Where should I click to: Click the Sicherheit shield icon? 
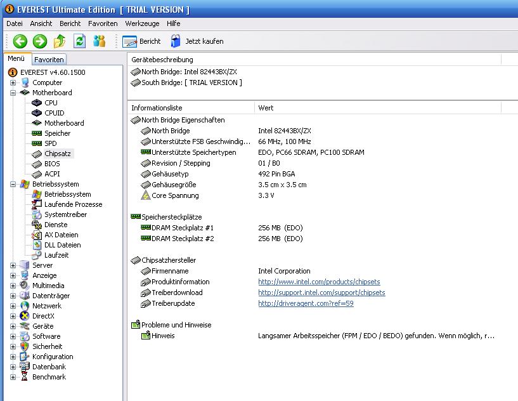pos(25,346)
